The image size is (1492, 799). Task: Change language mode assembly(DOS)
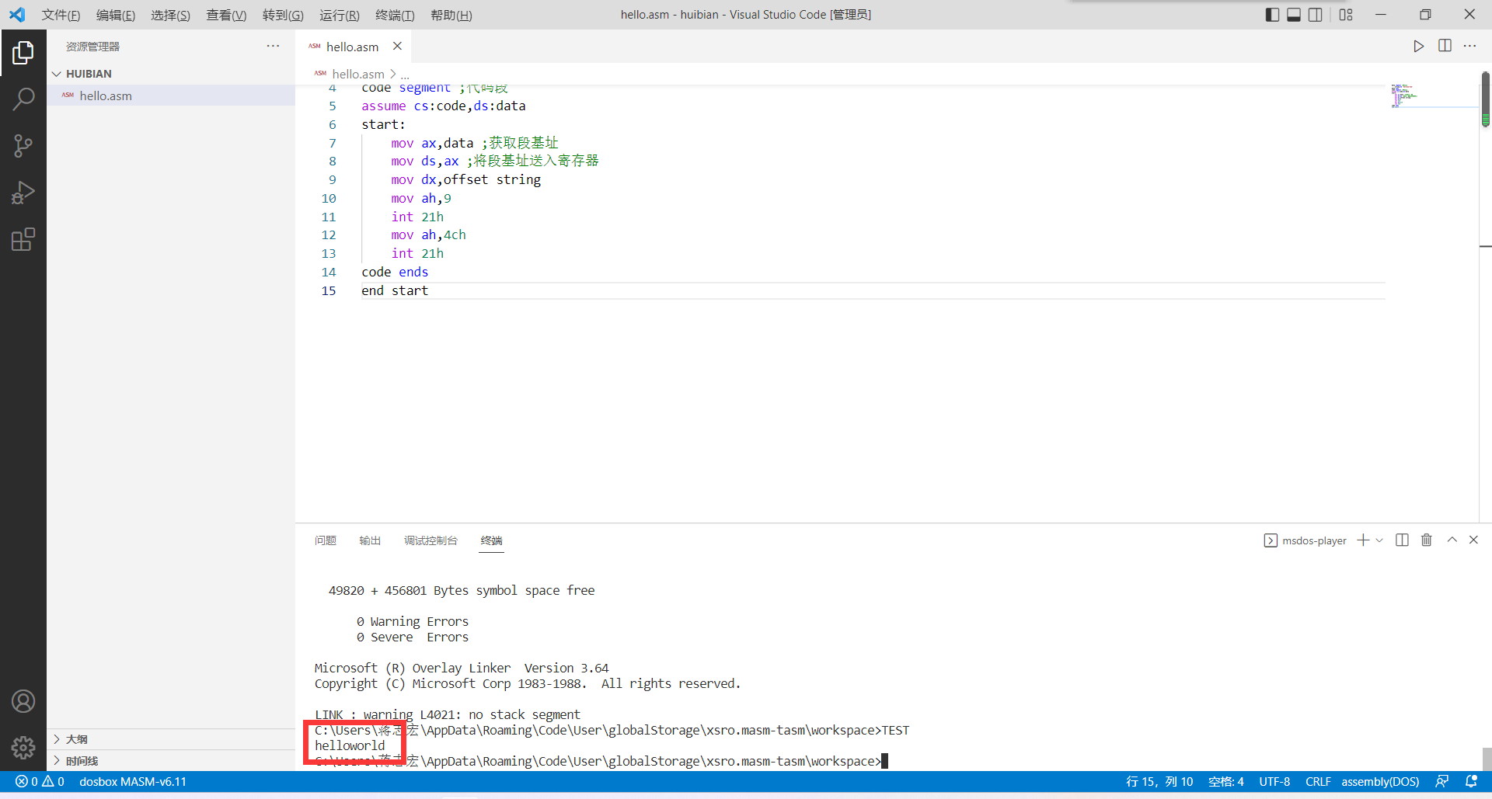(1380, 781)
